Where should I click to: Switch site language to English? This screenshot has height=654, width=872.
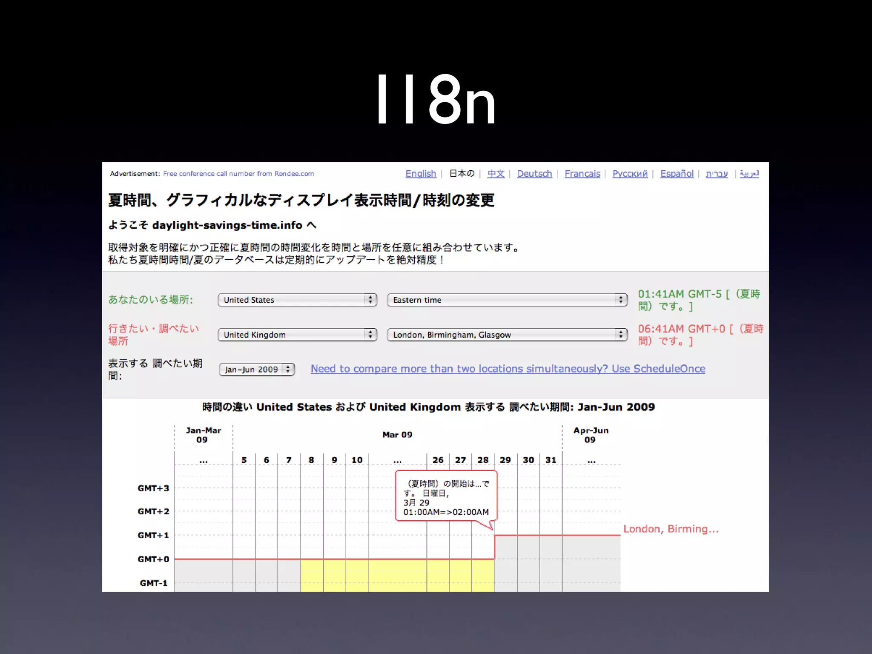[x=421, y=174]
